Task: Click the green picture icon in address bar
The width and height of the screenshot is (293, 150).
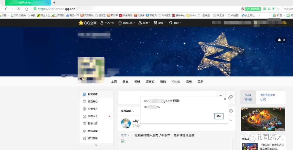Action: click(265, 9)
